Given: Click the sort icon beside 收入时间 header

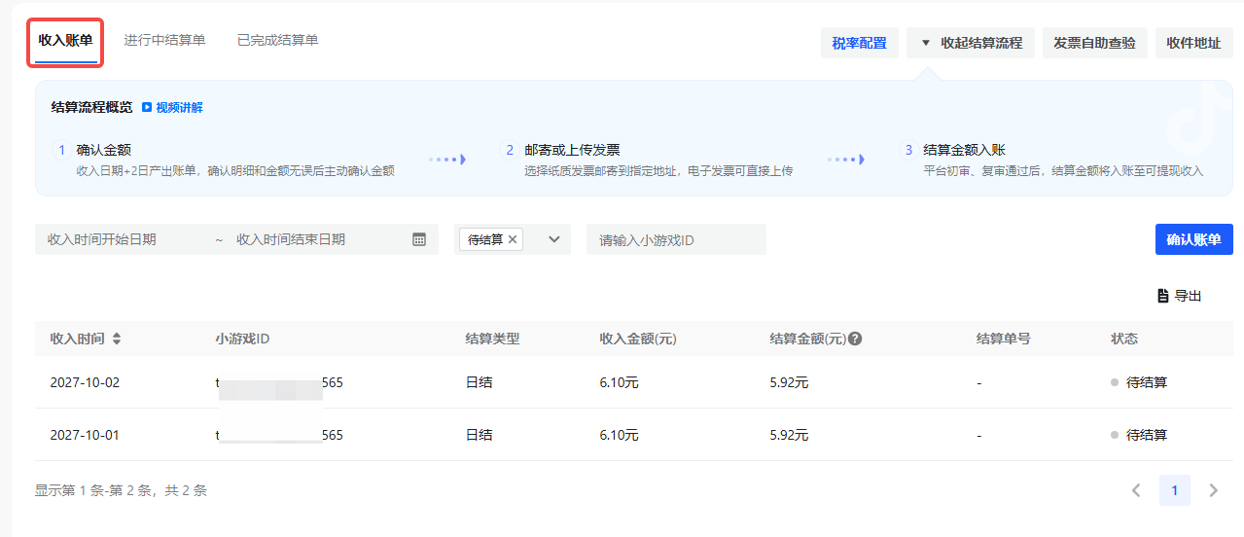Looking at the screenshot, I should tap(117, 340).
